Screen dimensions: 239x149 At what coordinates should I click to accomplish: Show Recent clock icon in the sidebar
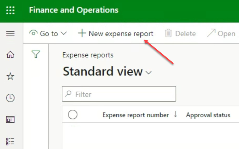point(10,98)
